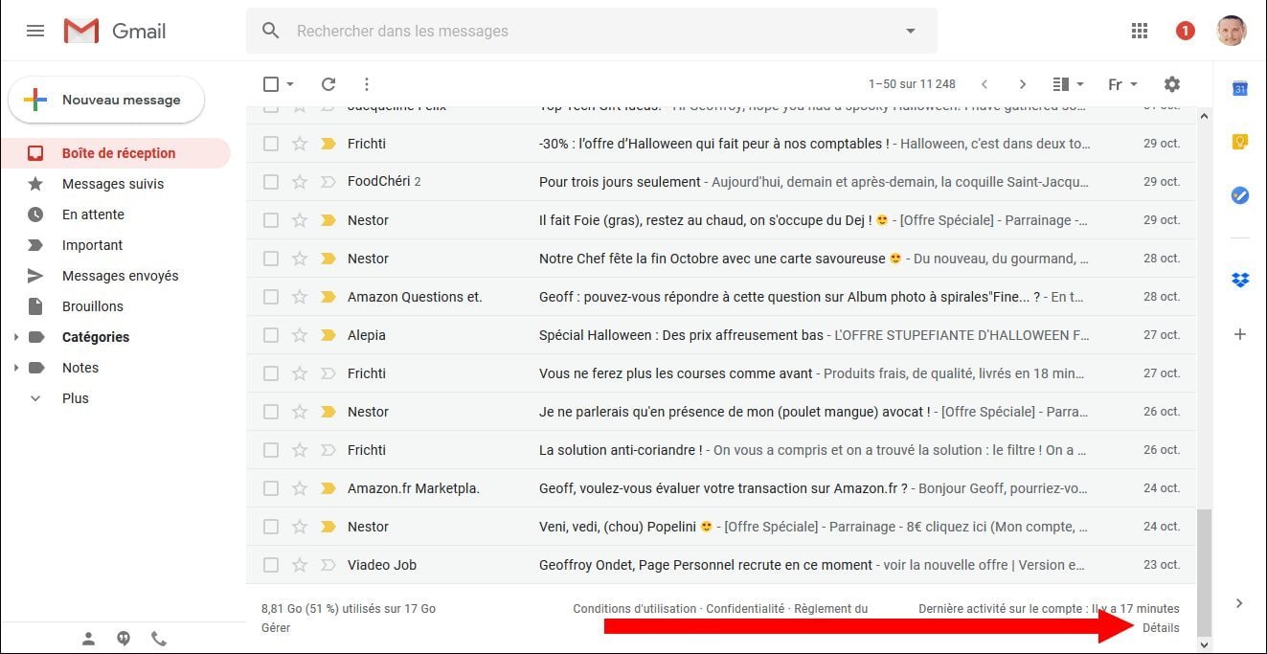Open the Confidentialité link
The height and width of the screenshot is (654, 1267).
pos(745,609)
